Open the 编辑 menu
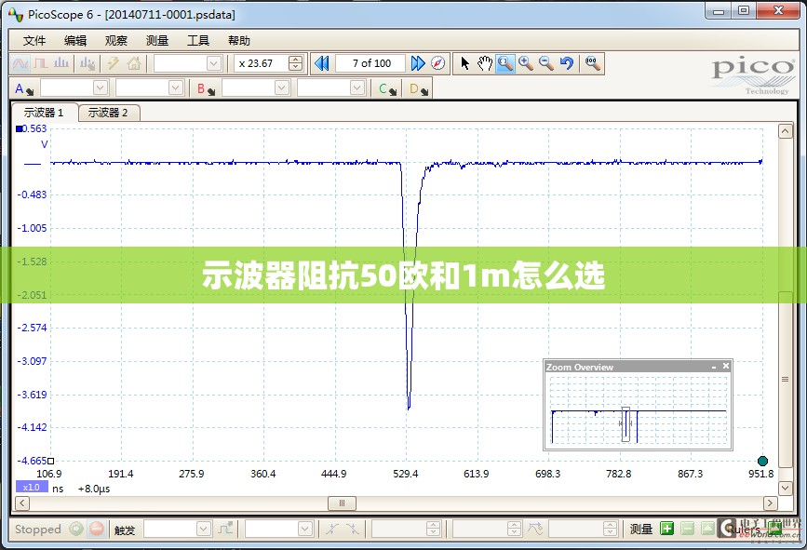The width and height of the screenshot is (807, 550). click(x=75, y=41)
